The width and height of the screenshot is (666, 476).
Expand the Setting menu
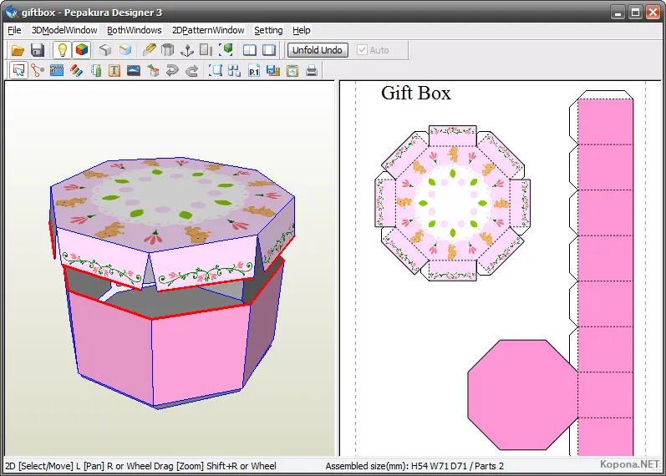coord(268,30)
